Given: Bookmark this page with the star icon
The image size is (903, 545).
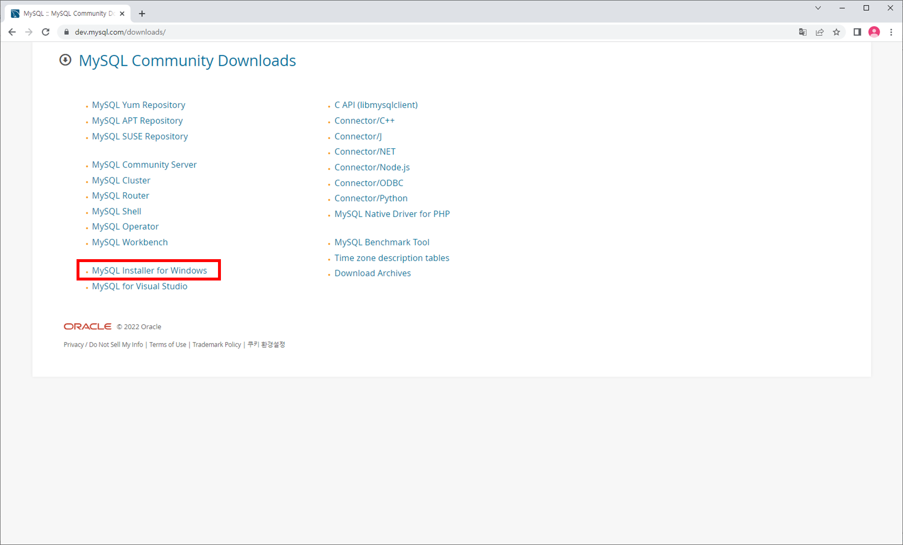Looking at the screenshot, I should point(837,32).
